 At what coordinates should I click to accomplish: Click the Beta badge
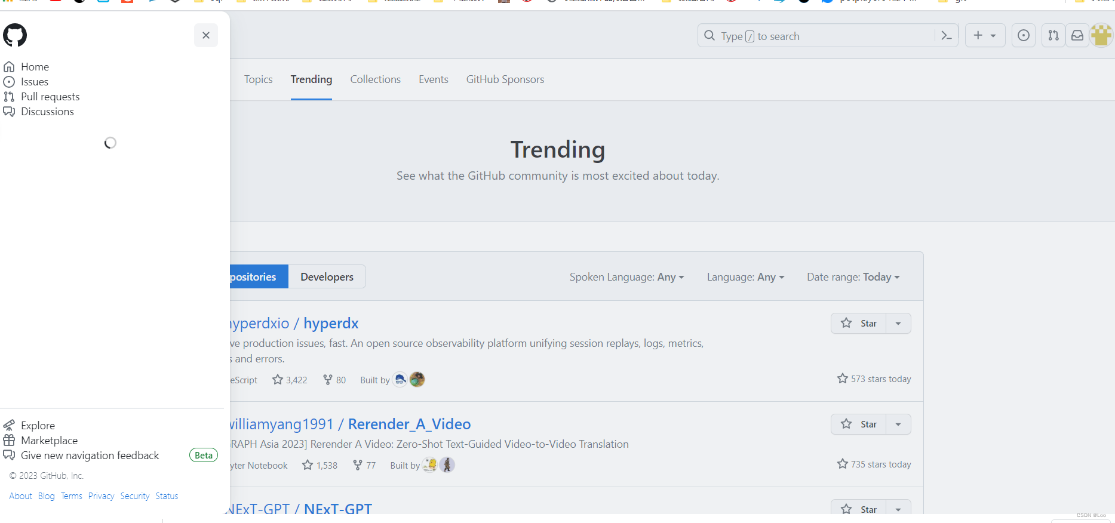click(x=204, y=456)
